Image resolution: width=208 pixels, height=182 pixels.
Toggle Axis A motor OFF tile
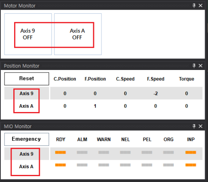[78, 34]
